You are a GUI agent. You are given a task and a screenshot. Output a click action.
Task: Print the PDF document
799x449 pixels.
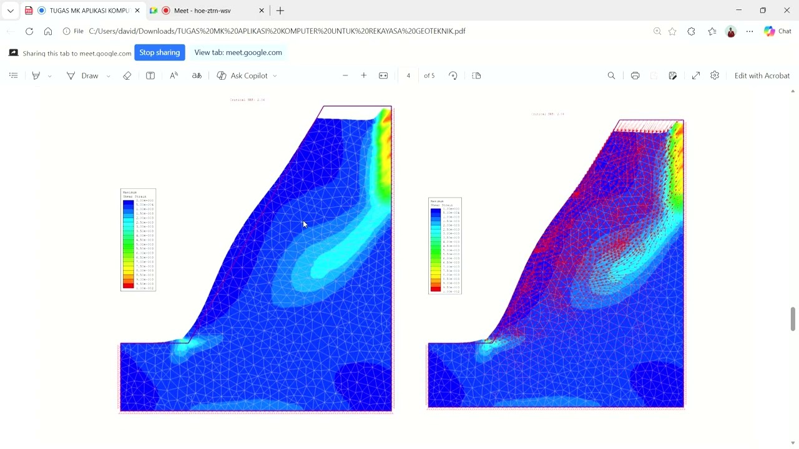click(635, 75)
